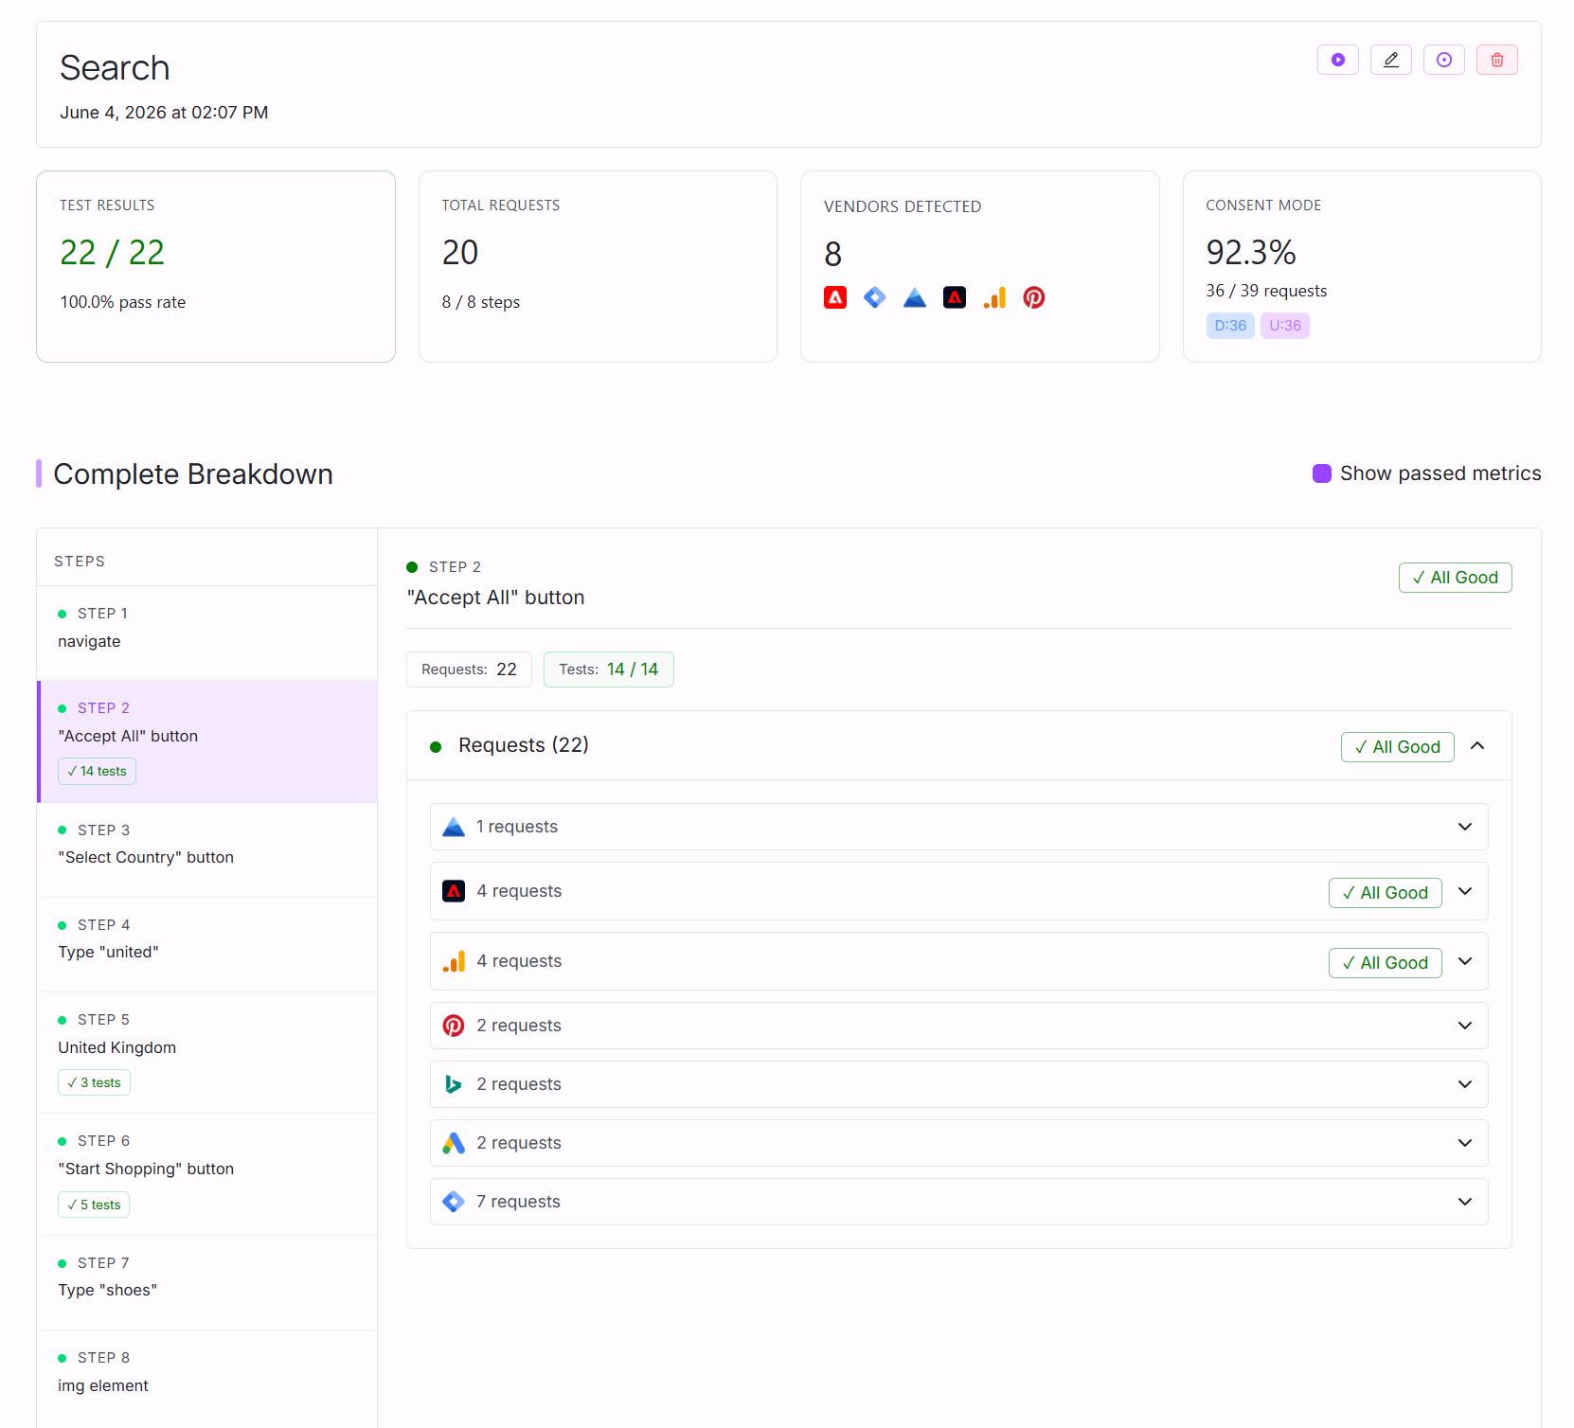Expand the Bing 2 requests row
Viewport: 1574px width, 1428px height.
click(958, 1084)
